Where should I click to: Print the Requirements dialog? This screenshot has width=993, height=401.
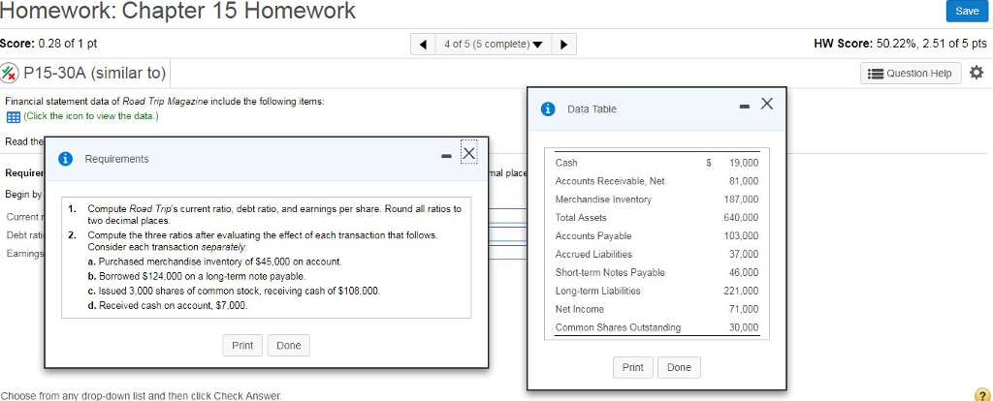pyautogui.click(x=242, y=346)
